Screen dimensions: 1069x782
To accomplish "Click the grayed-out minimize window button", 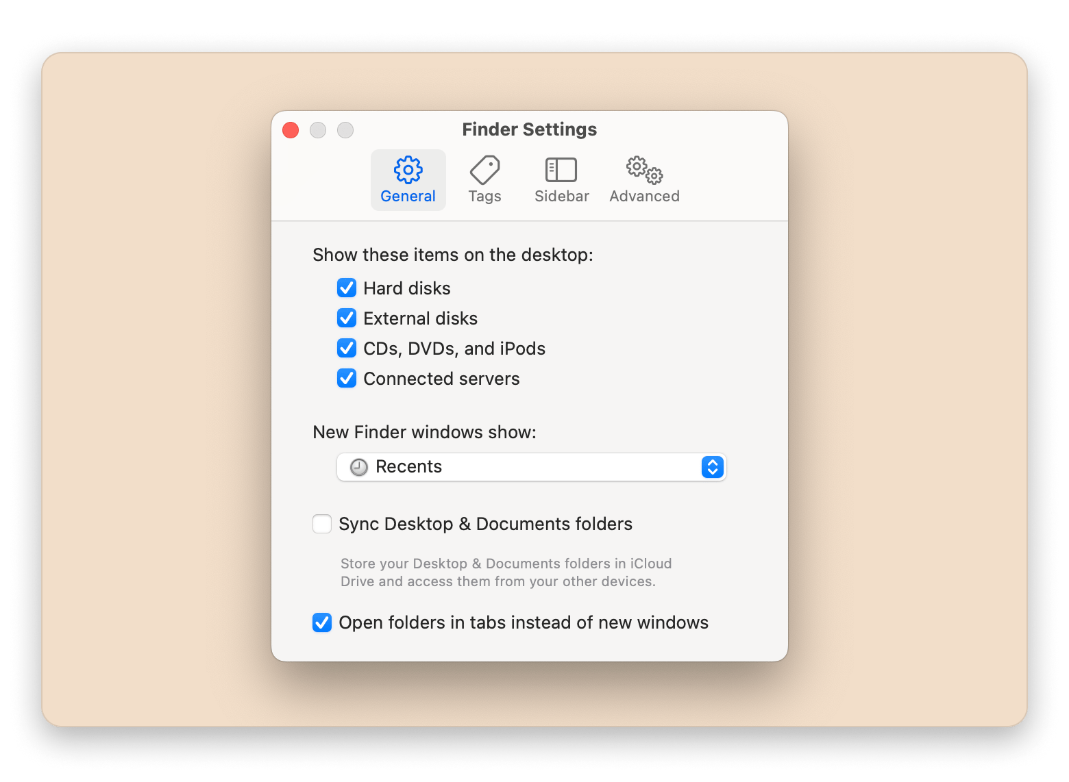I will [x=318, y=130].
